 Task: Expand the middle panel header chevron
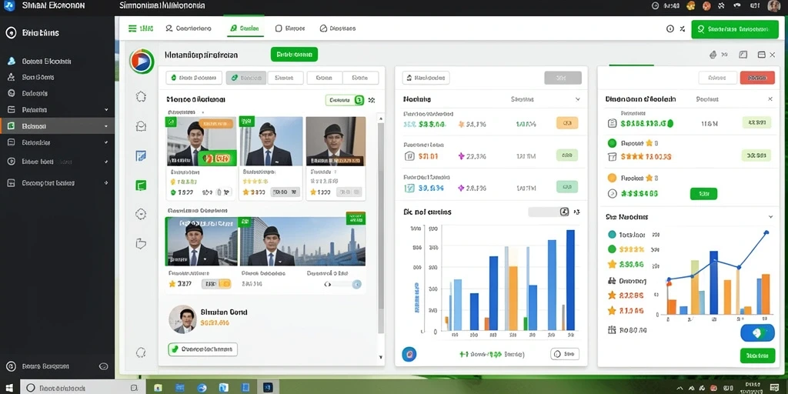coord(578,99)
